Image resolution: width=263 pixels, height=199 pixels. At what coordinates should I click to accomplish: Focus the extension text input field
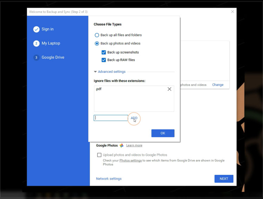pyautogui.click(x=111, y=118)
